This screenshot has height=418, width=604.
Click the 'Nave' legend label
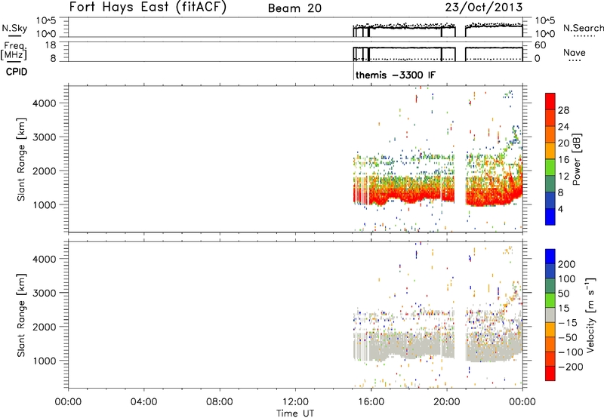point(574,52)
